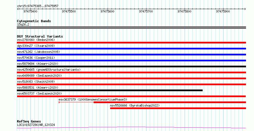Click the shorter nsv5883531 (Almarri2020) black bar
This screenshot has height=131, width=254.
(110, 90)
